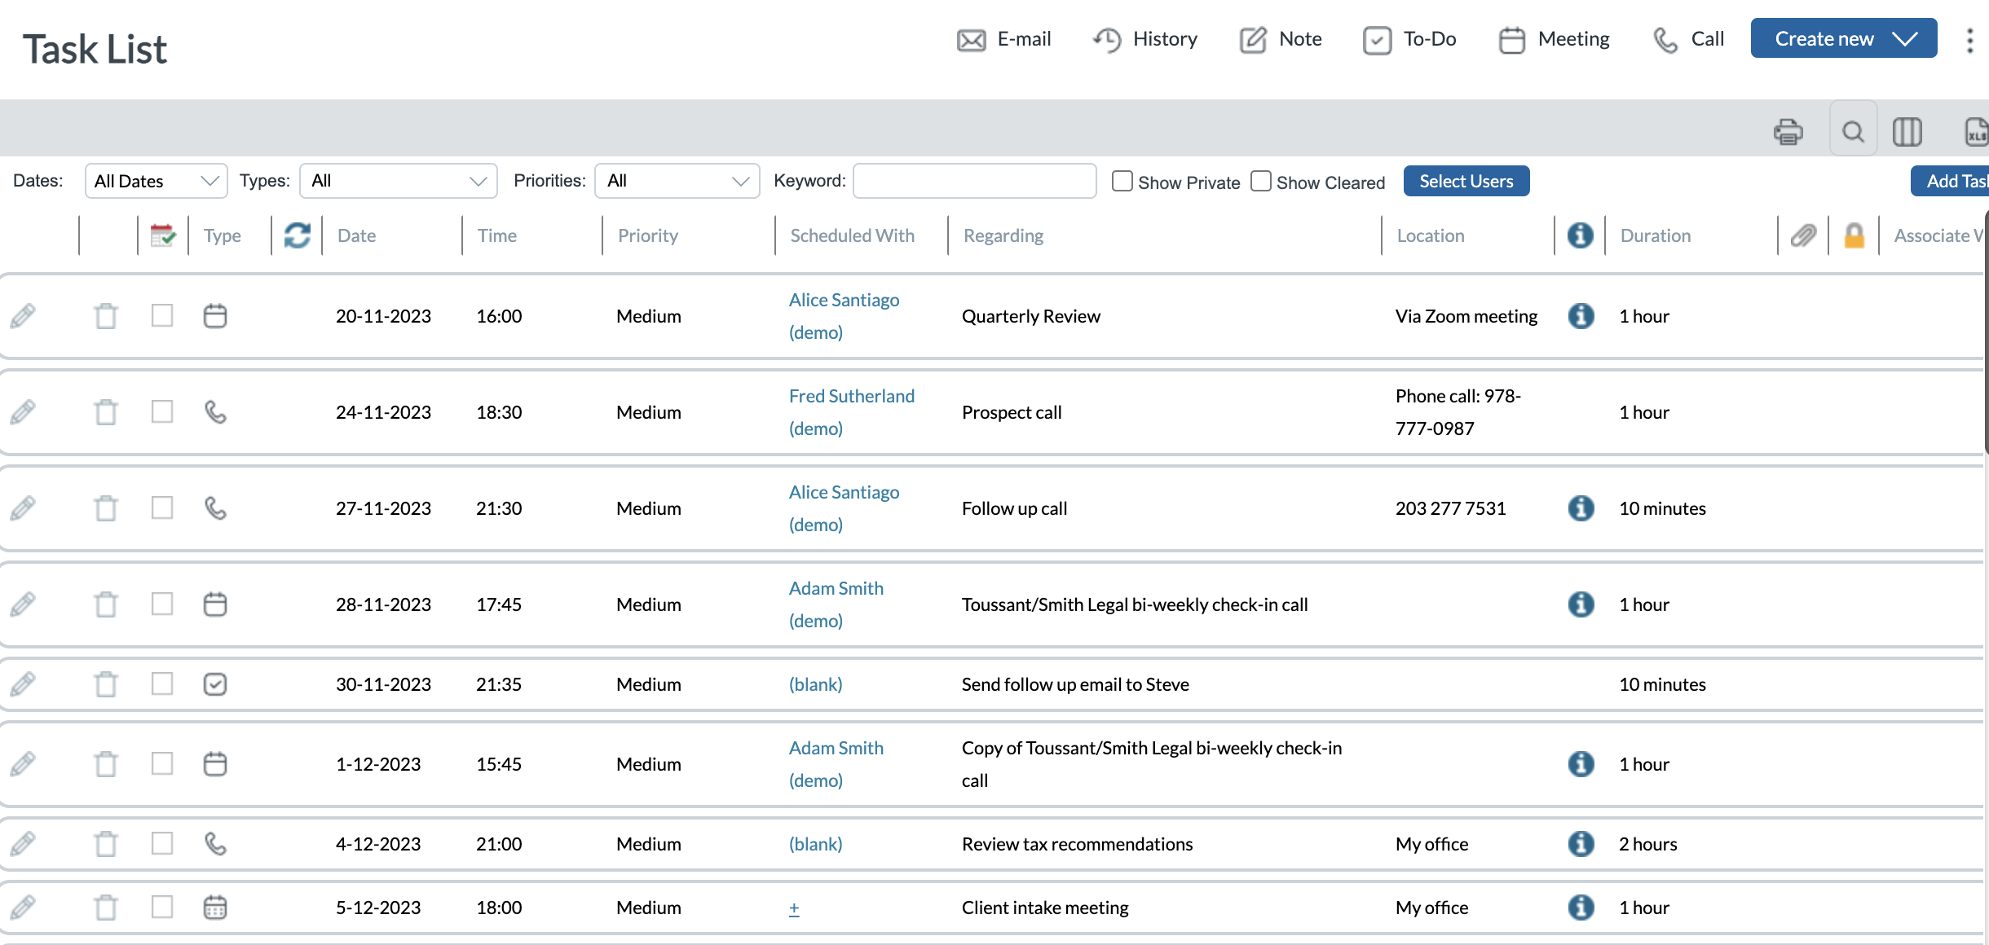Edit the Quarterly Review task with pencil
Image resolution: width=1989 pixels, height=945 pixels.
tap(23, 316)
